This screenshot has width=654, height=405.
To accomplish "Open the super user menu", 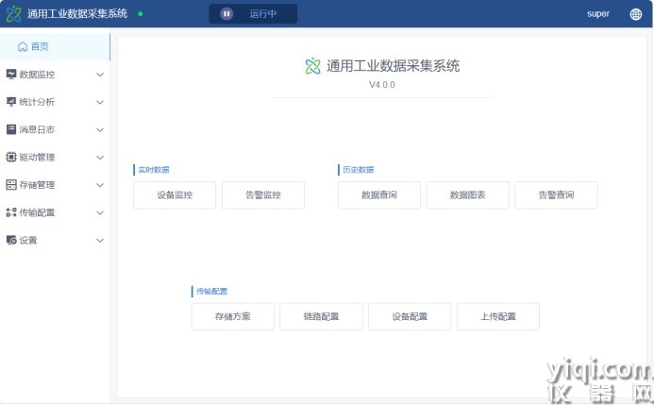I will pyautogui.click(x=598, y=14).
